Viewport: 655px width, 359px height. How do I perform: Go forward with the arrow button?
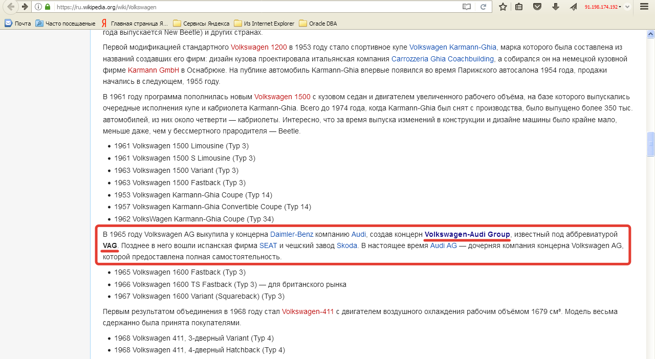pos(25,7)
